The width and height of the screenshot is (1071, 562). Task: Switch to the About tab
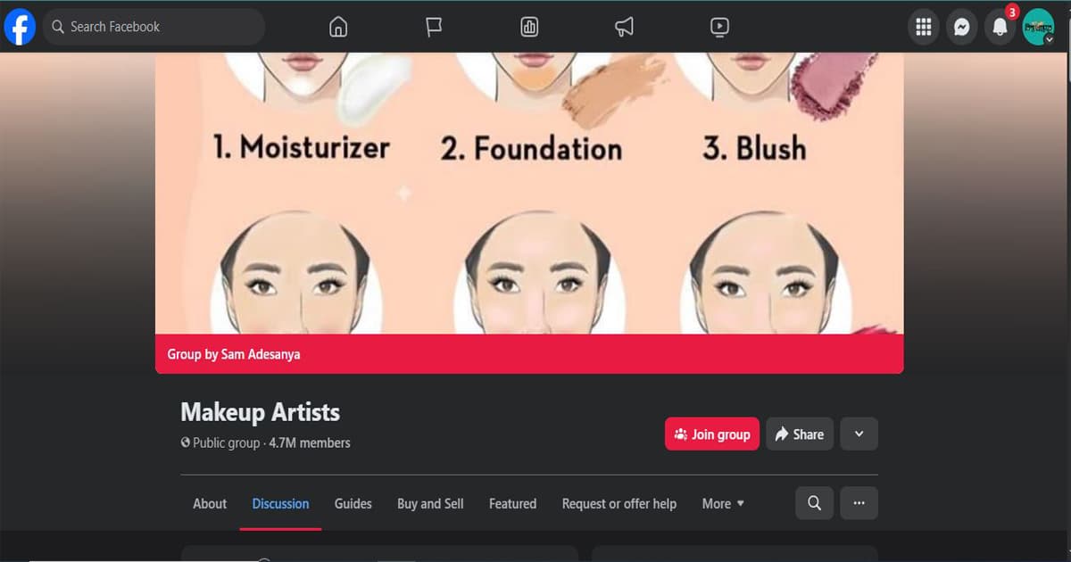[210, 503]
